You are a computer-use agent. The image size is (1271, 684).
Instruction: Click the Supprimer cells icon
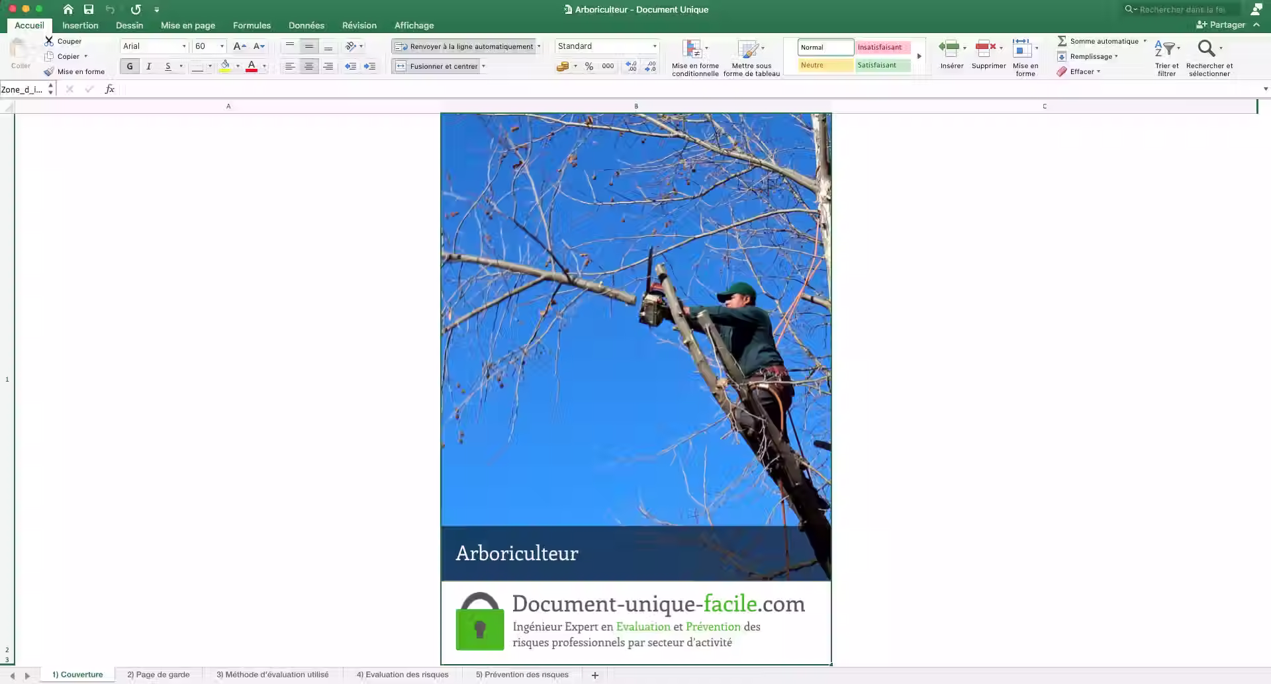coord(988,56)
